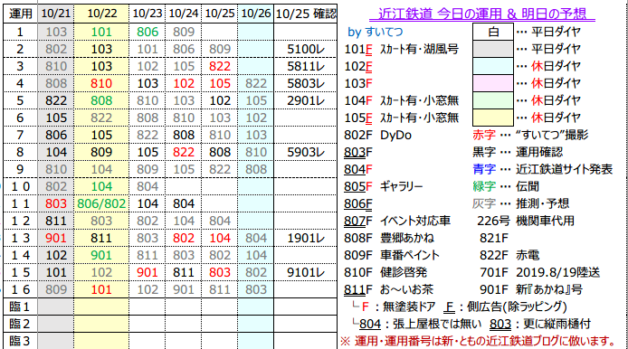
Task: Click the 101F スカート有・湖風号 entry
Action: (401, 49)
